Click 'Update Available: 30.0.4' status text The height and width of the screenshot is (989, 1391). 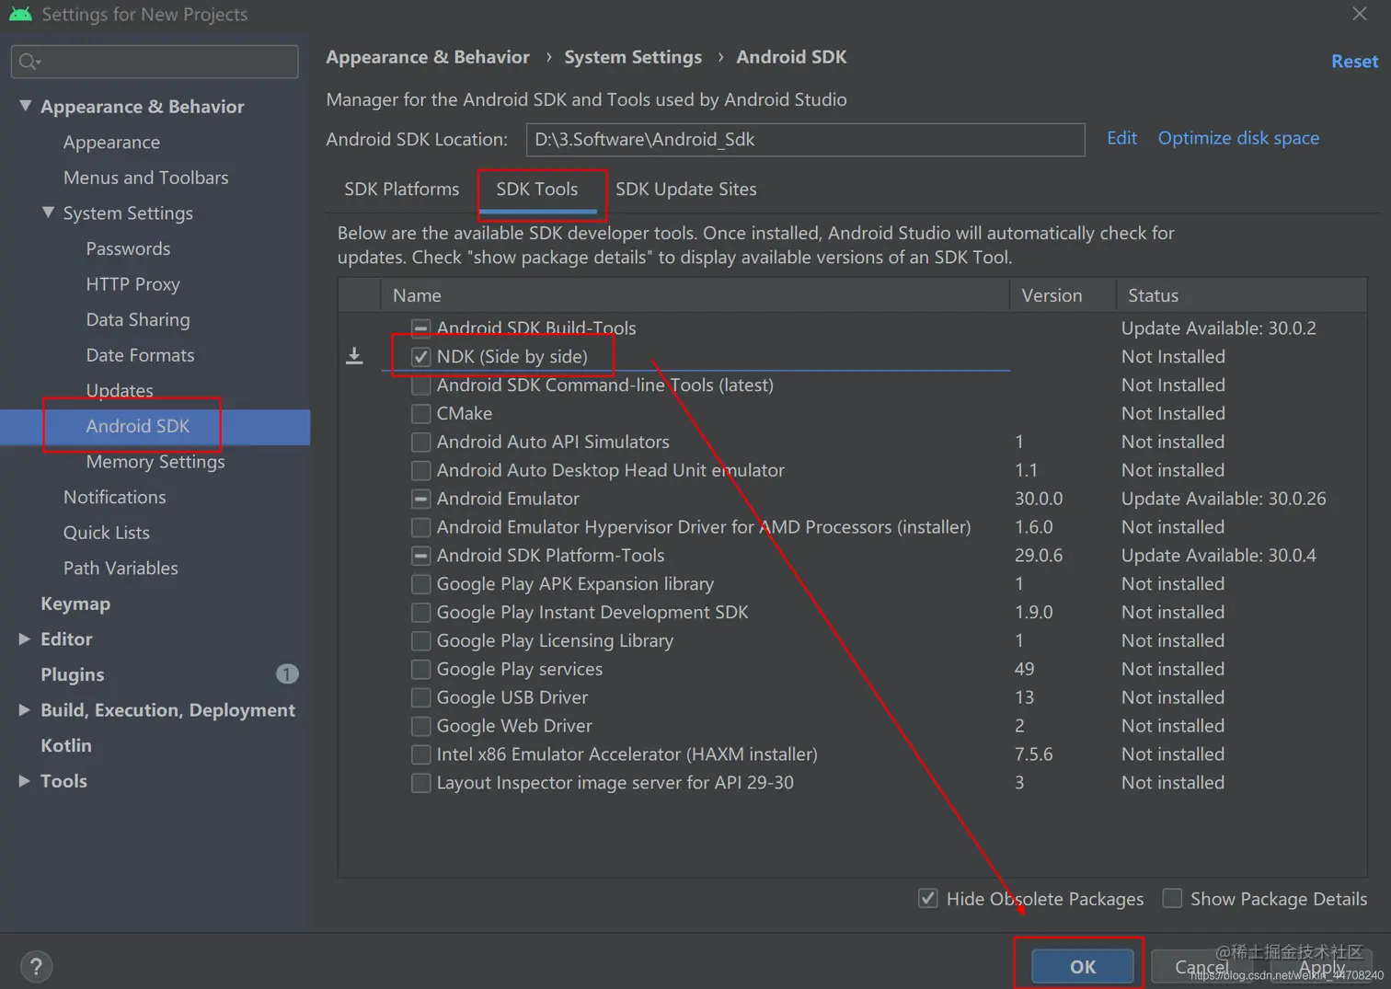click(x=1218, y=556)
